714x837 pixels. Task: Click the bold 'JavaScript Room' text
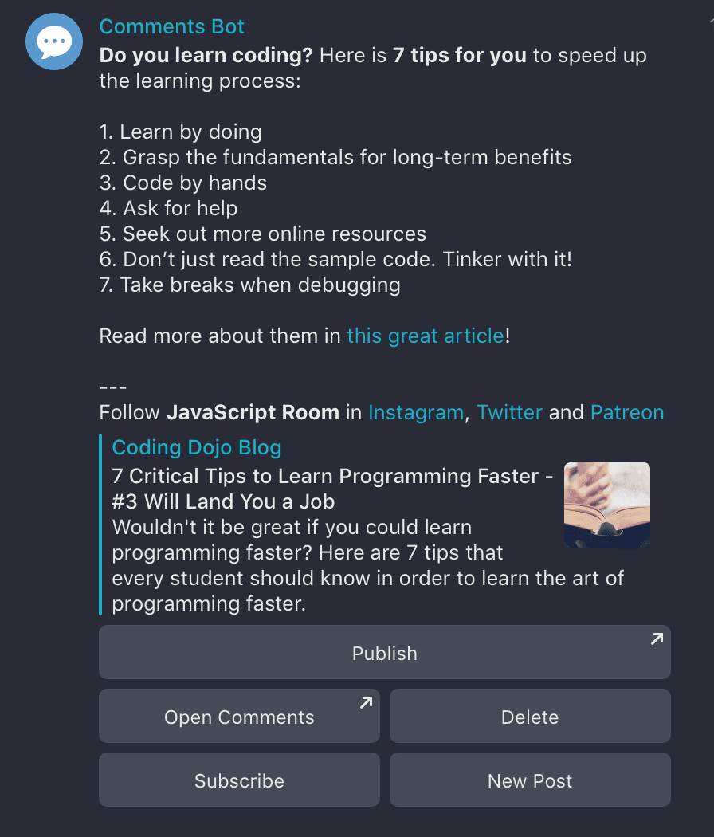(253, 413)
